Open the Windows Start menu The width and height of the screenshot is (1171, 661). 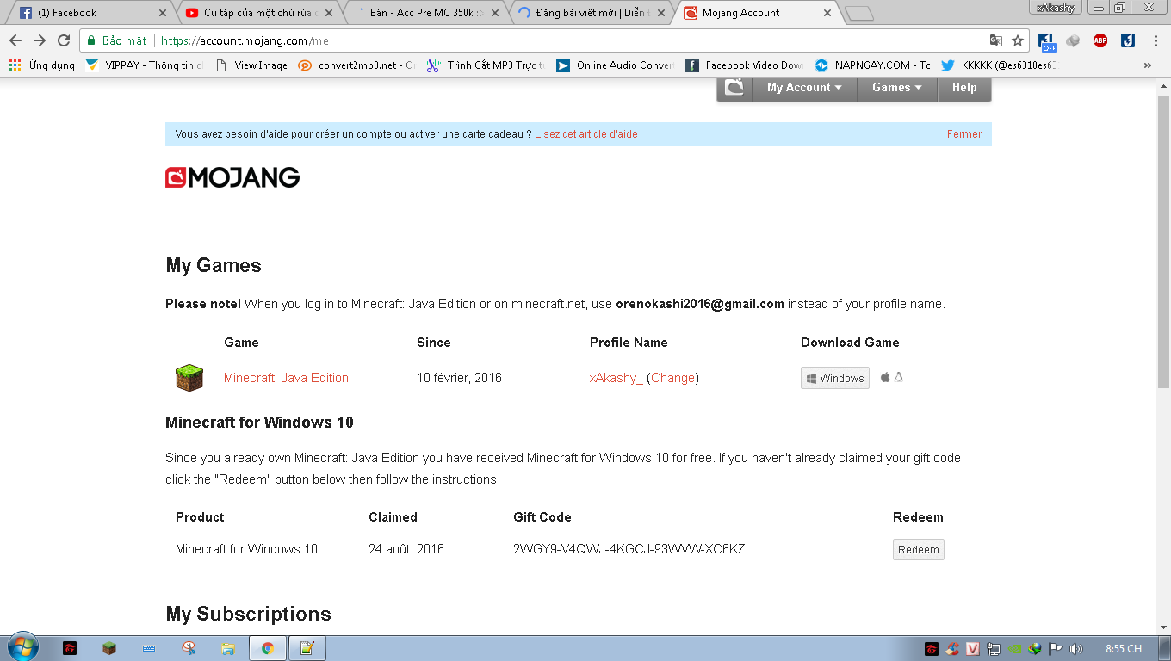point(22,648)
